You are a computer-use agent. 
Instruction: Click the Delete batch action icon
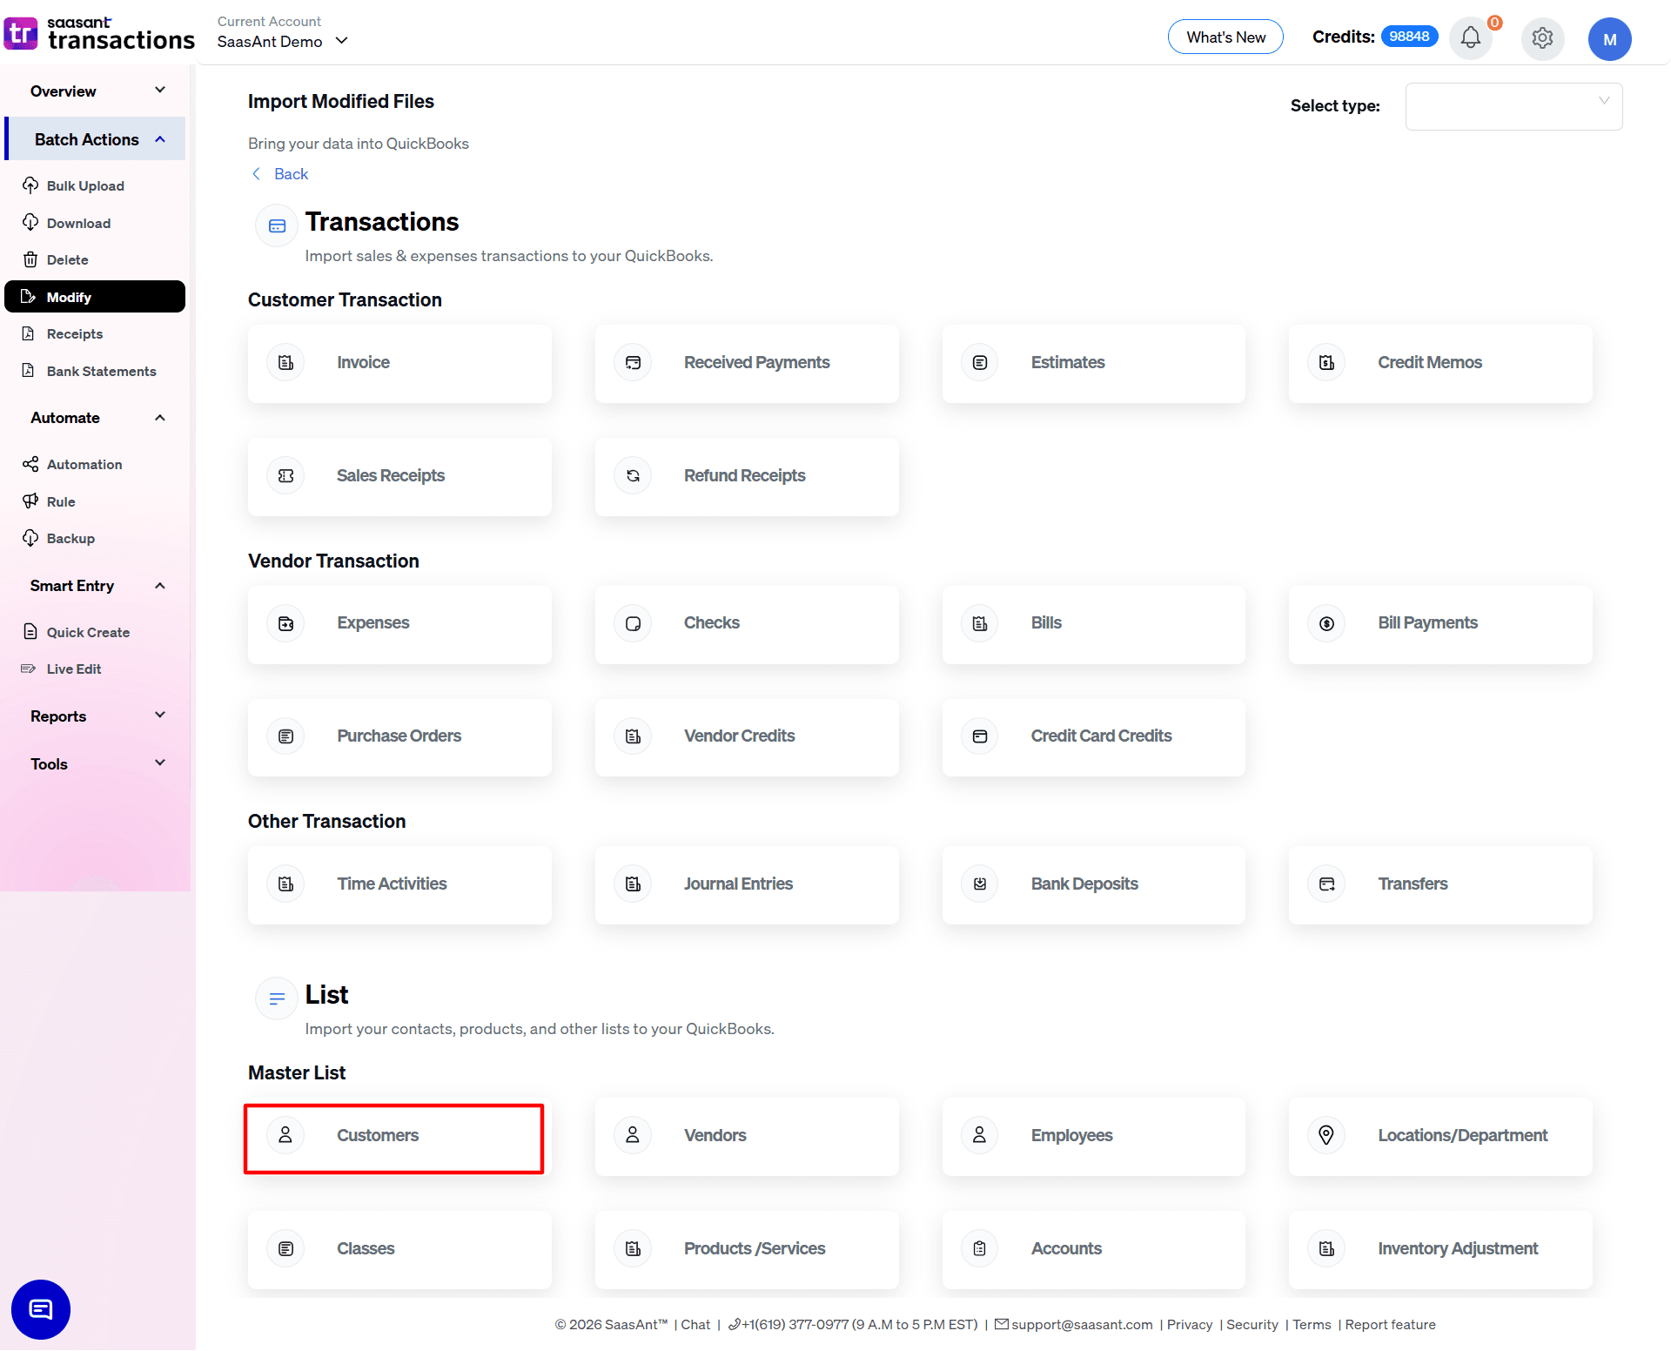(30, 259)
